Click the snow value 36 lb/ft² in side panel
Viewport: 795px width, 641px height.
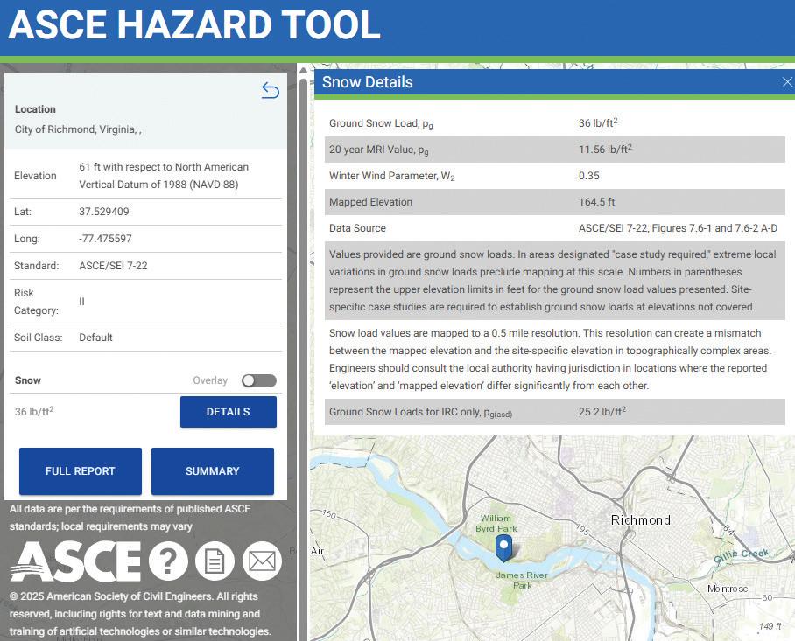click(x=34, y=411)
